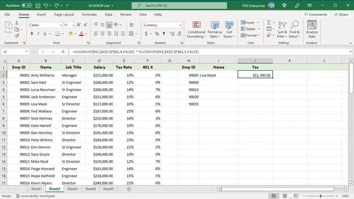Image resolution: width=354 pixels, height=199 pixels.
Task: Click Decrease Decimal icon
Action: [x=179, y=34]
